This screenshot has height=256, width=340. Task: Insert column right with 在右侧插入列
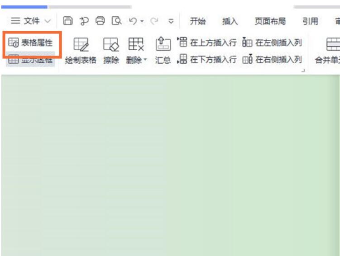coord(272,59)
